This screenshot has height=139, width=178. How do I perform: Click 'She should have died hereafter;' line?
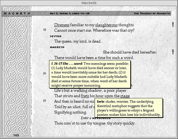click(x=130, y=52)
